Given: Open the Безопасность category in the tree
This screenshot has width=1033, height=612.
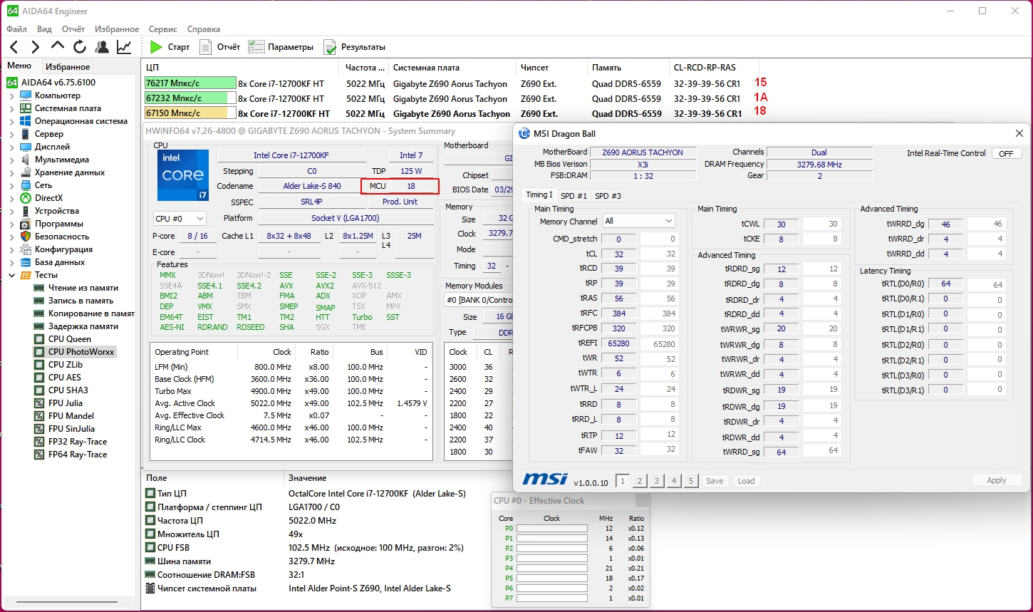Looking at the screenshot, I should tap(61, 237).
